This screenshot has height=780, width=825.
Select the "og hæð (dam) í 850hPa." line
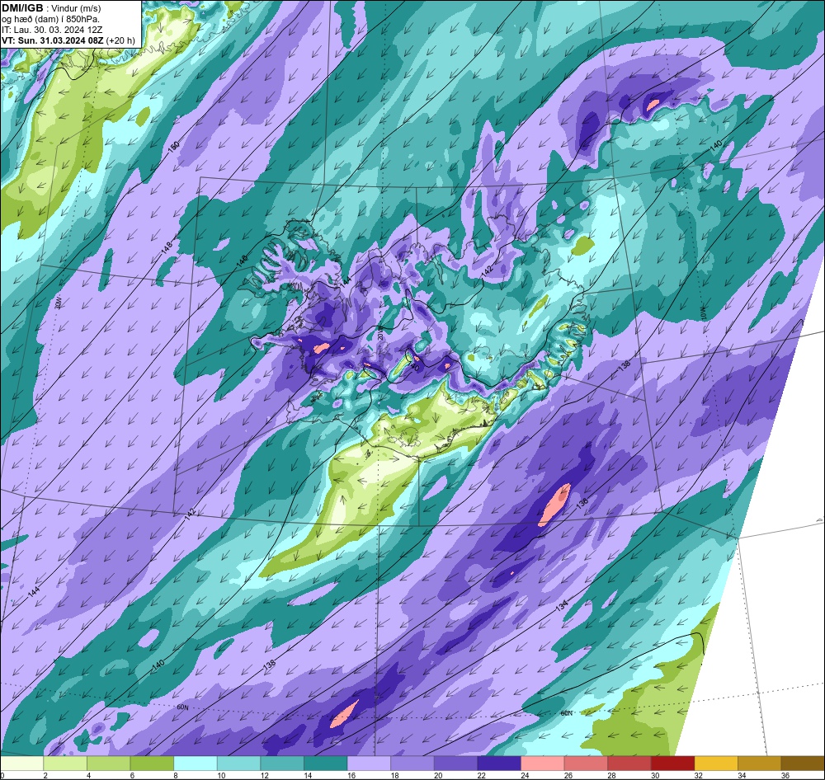(x=50, y=20)
